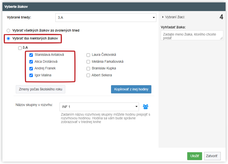Open the INF 1 group name dropdown
The height and width of the screenshot is (164, 228).
tap(99, 107)
